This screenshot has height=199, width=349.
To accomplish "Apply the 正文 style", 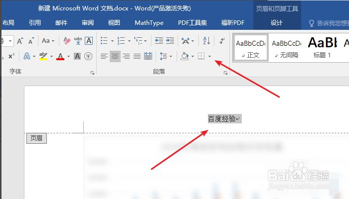I will (x=251, y=47).
